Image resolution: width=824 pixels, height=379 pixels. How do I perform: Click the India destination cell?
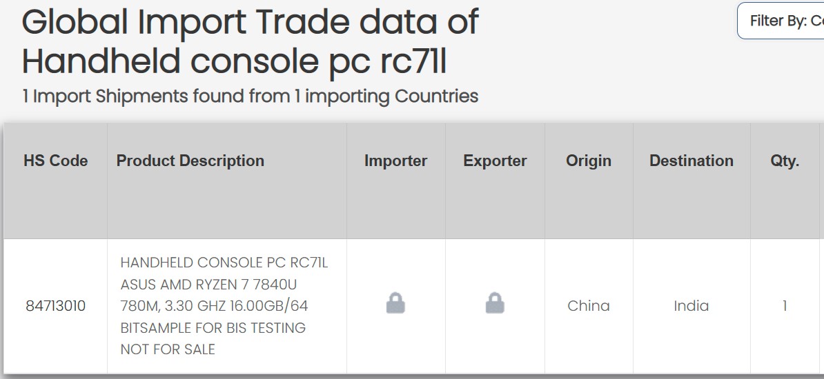point(691,306)
